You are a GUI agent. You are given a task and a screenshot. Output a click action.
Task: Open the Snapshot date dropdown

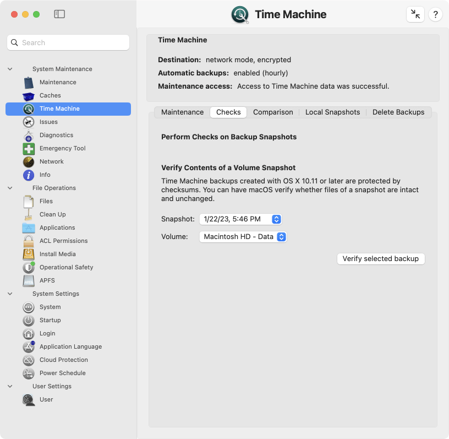point(240,219)
